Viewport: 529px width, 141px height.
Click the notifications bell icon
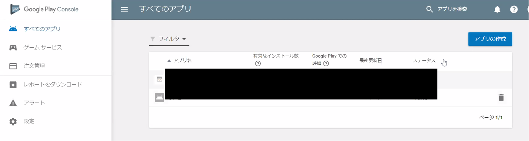pyautogui.click(x=497, y=10)
